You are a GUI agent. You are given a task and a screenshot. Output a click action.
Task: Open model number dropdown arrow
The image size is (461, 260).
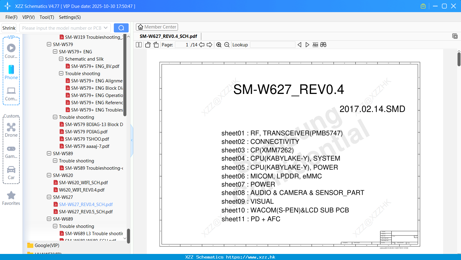pos(106,28)
